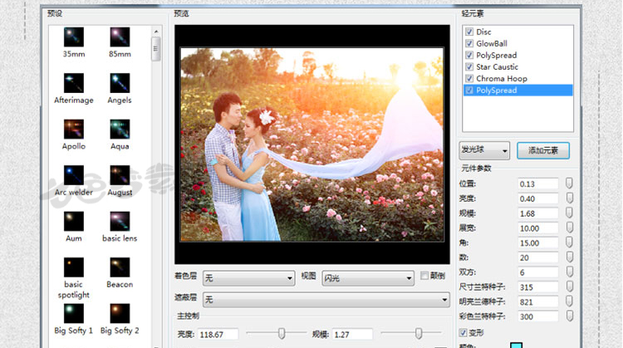Screen dimensions: 623x348
Task: Select the Disc list row
Action: [x=518, y=32]
